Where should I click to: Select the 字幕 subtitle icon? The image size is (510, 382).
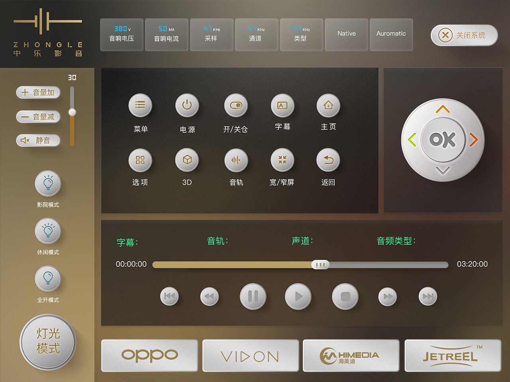pos(282,105)
